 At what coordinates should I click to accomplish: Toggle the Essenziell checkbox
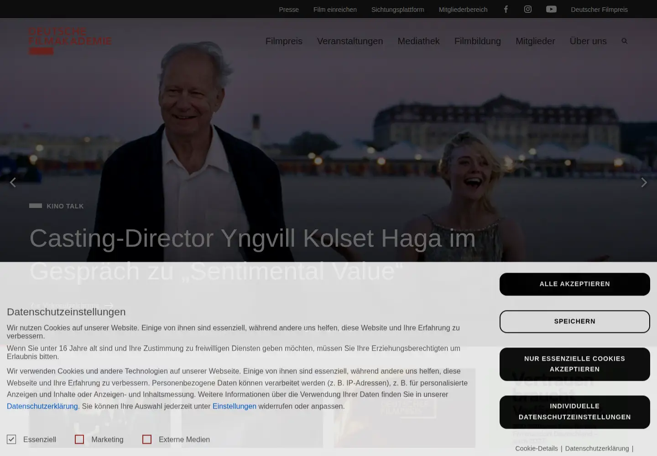[11, 439]
